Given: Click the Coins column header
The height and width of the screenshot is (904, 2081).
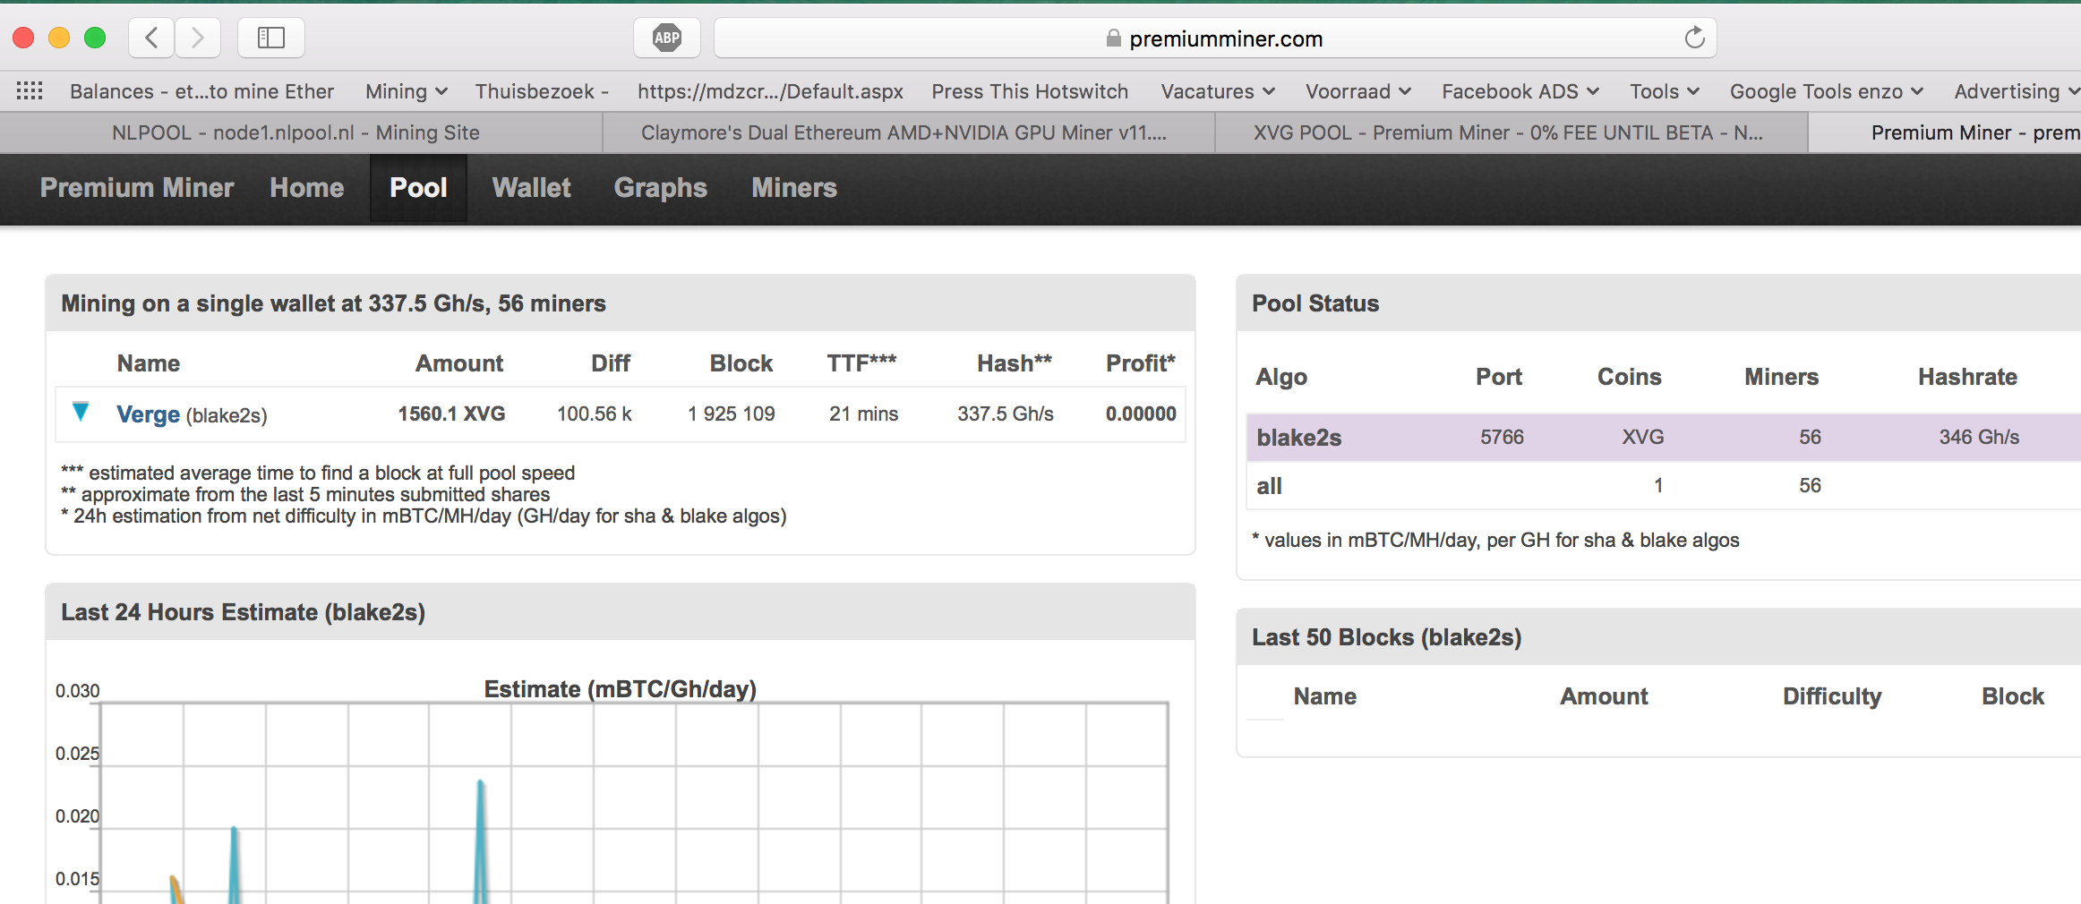Looking at the screenshot, I should point(1629,377).
